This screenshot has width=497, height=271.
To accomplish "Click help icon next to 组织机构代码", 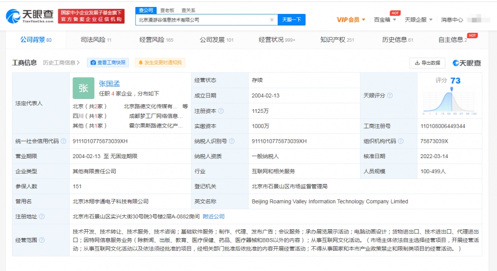I will [x=401, y=141].
